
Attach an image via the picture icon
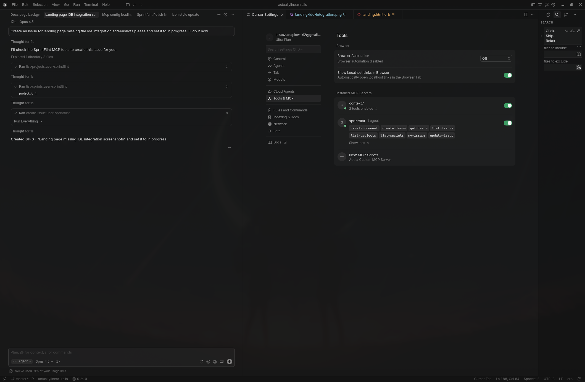(x=221, y=362)
